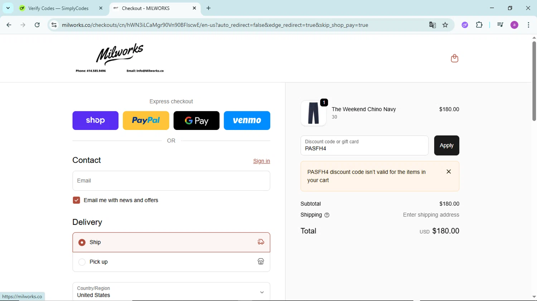Open the media controls icon in toolbar

(x=500, y=25)
